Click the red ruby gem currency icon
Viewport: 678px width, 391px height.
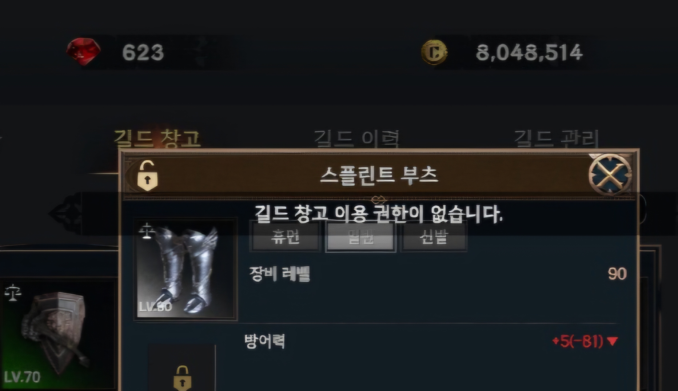tap(84, 52)
